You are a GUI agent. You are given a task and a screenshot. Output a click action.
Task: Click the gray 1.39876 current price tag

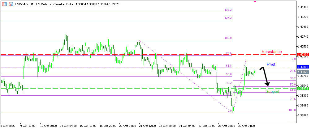pos(302,72)
